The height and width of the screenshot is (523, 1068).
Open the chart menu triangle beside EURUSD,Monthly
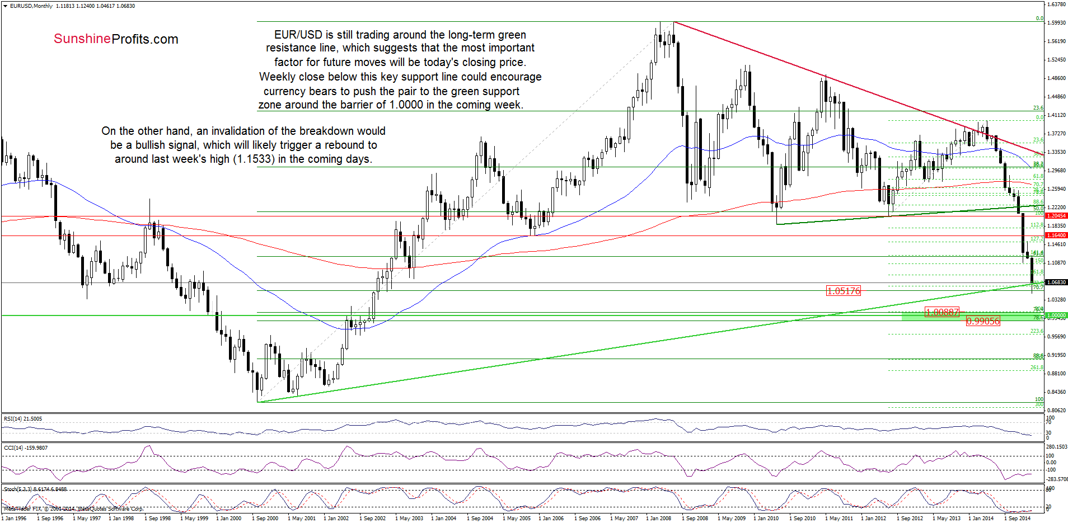[x=6, y=6]
